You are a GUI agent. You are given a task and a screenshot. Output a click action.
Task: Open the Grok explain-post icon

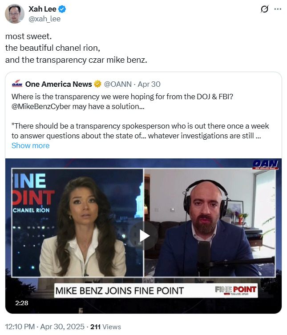(265, 9)
